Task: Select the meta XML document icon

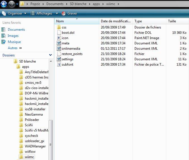Action: click(x=59, y=43)
